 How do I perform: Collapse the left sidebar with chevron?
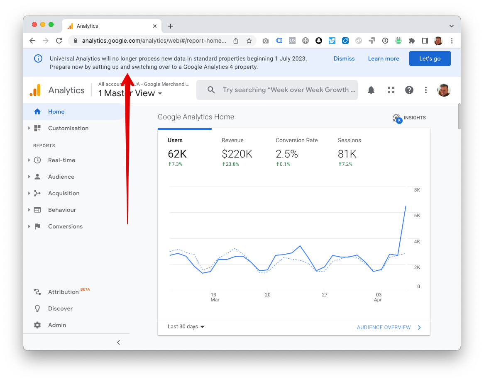119,342
